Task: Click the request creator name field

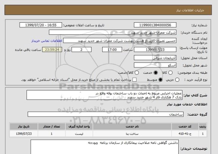Action: [120, 41]
